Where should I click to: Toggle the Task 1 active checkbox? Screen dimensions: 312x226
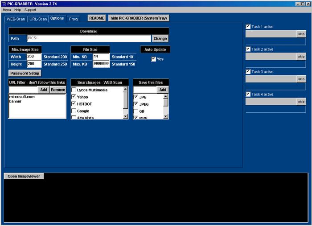(x=248, y=26)
